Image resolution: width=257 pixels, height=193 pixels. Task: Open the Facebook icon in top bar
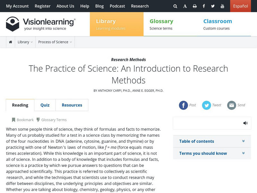[x=204, y=6]
